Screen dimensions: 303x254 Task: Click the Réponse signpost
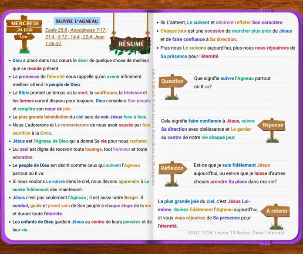point(272,130)
